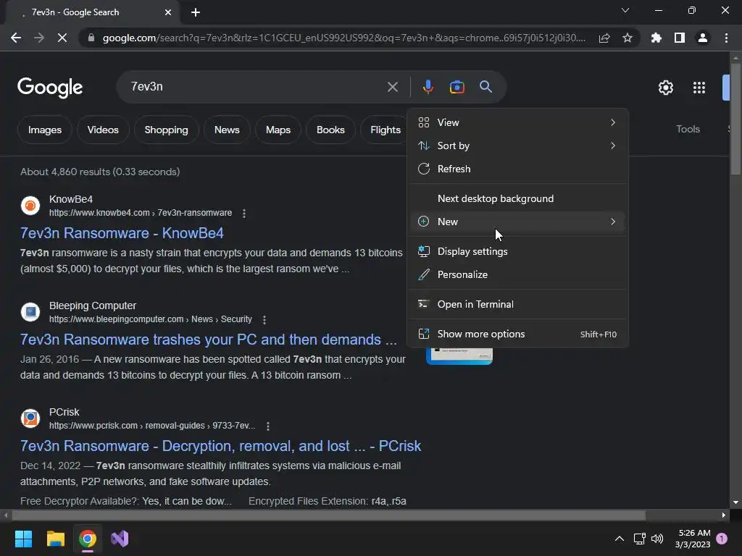The width and height of the screenshot is (742, 556).
Task: Stop page loading with the X button
Action: [62, 38]
